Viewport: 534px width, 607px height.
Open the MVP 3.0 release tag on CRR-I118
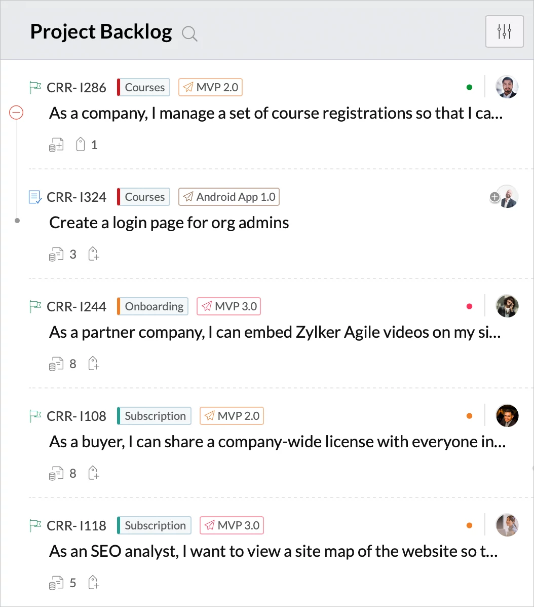232,526
